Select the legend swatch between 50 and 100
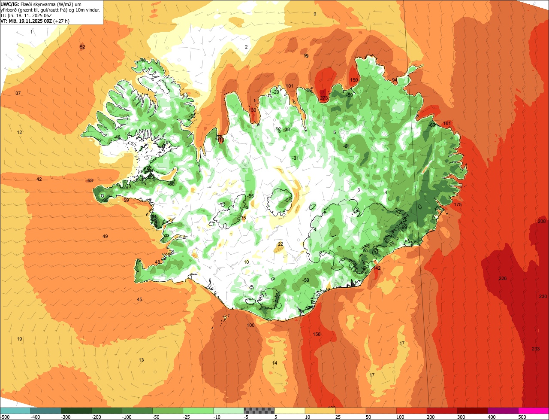Screen dimensions: 549x420 (x=380, y=411)
